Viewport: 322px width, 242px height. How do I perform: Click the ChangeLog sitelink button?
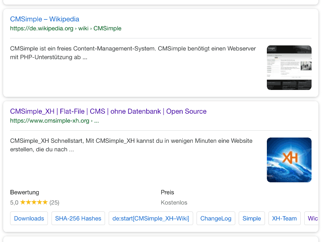pos(216,218)
